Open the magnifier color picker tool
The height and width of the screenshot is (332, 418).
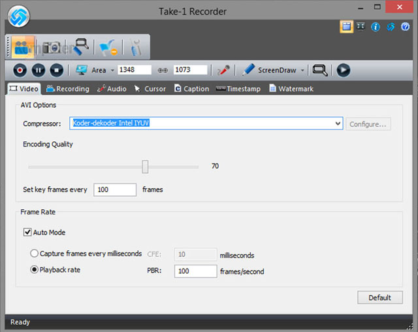(x=80, y=47)
